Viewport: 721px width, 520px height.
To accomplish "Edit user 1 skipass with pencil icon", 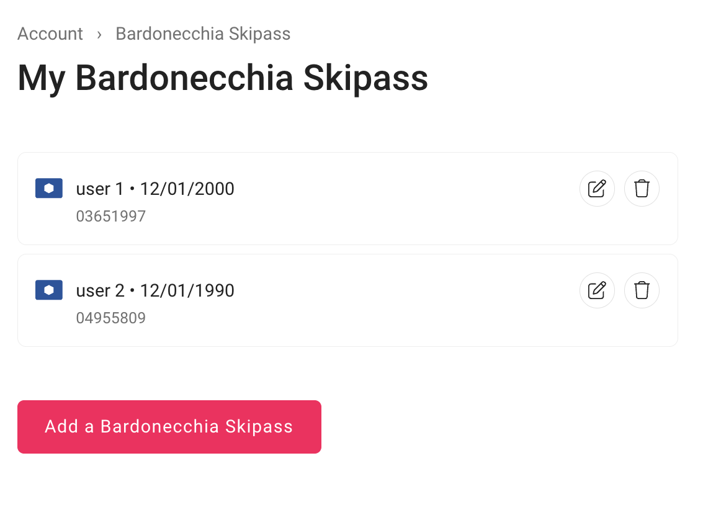I will 597,189.
